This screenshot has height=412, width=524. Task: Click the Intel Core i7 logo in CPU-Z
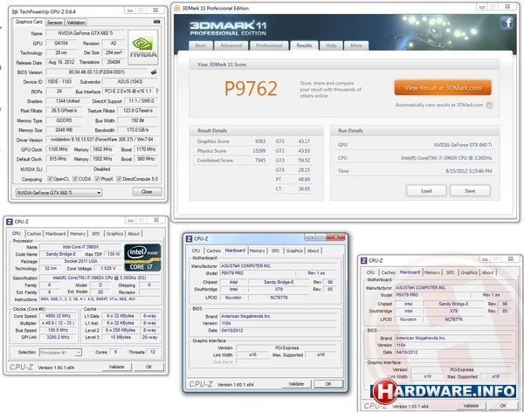[x=142, y=257]
